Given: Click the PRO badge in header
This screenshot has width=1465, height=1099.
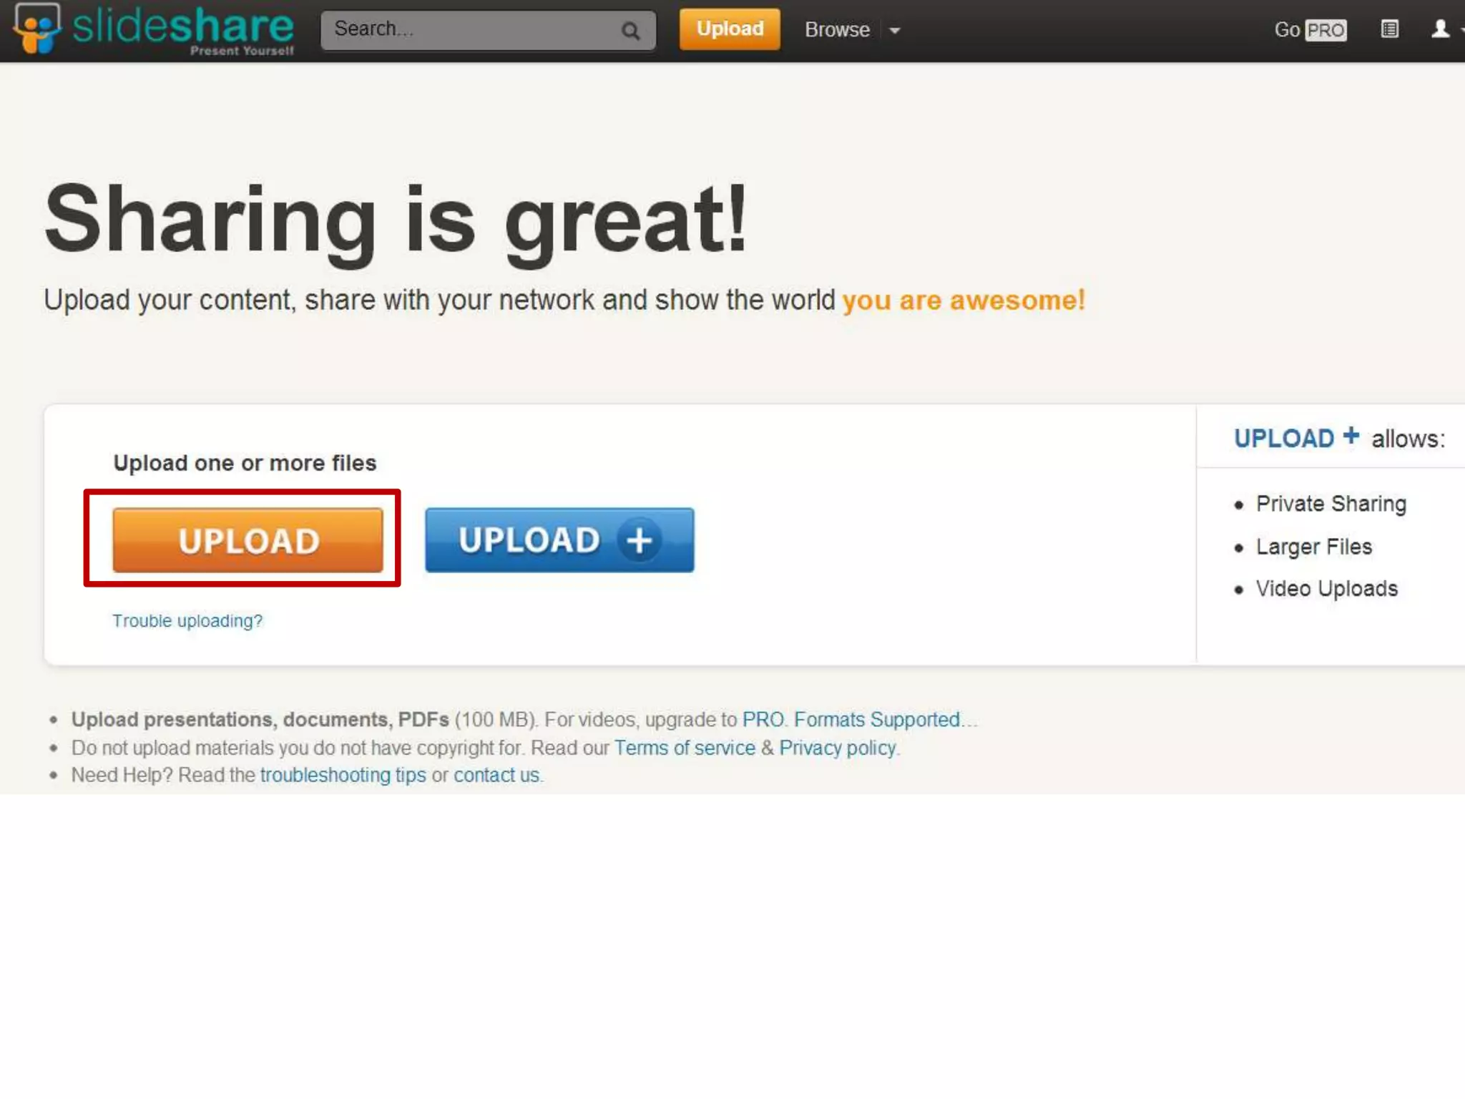Looking at the screenshot, I should tap(1326, 30).
